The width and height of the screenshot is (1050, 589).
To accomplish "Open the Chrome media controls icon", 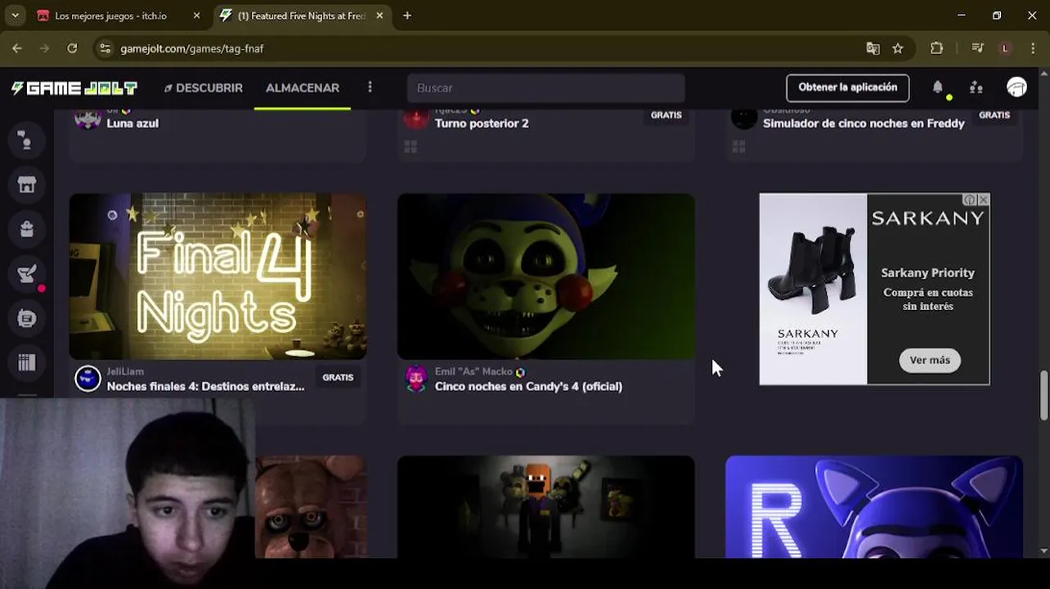I will 977,48.
